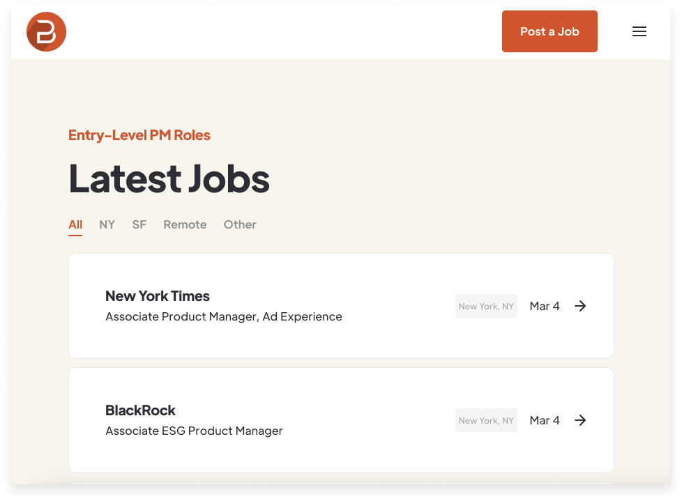Viewport: 682px width, 501px height.
Task: Switch to the SF tab
Action: pyautogui.click(x=139, y=224)
